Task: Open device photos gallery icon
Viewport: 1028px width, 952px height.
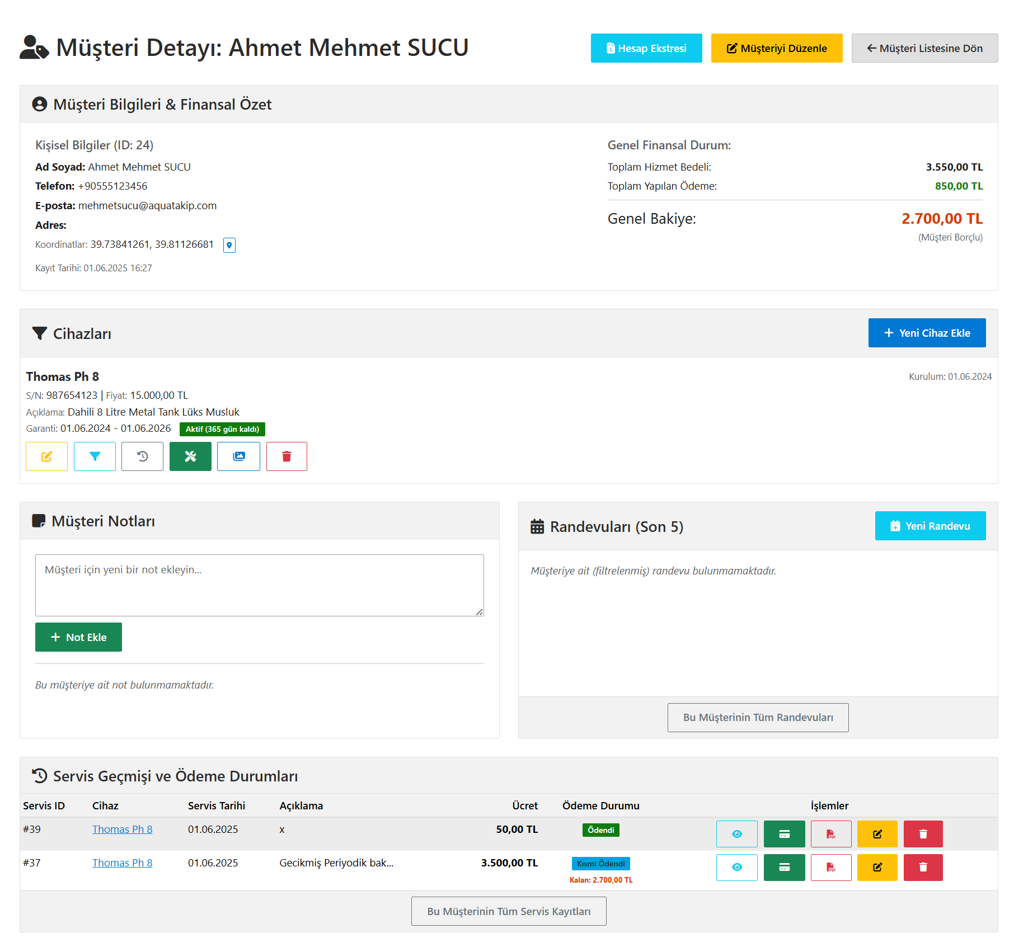Action: (238, 456)
